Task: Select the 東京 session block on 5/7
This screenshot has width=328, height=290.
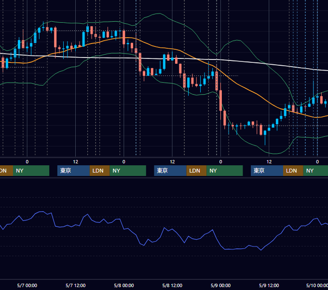Action: (74, 171)
